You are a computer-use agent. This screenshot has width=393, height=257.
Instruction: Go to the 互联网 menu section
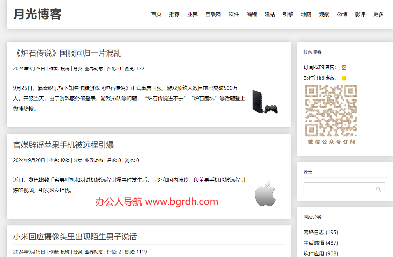point(213,14)
